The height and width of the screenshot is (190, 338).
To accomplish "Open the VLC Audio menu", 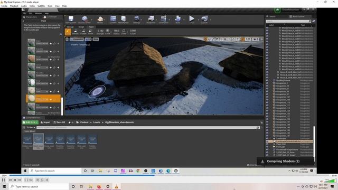I will [x=24, y=6].
